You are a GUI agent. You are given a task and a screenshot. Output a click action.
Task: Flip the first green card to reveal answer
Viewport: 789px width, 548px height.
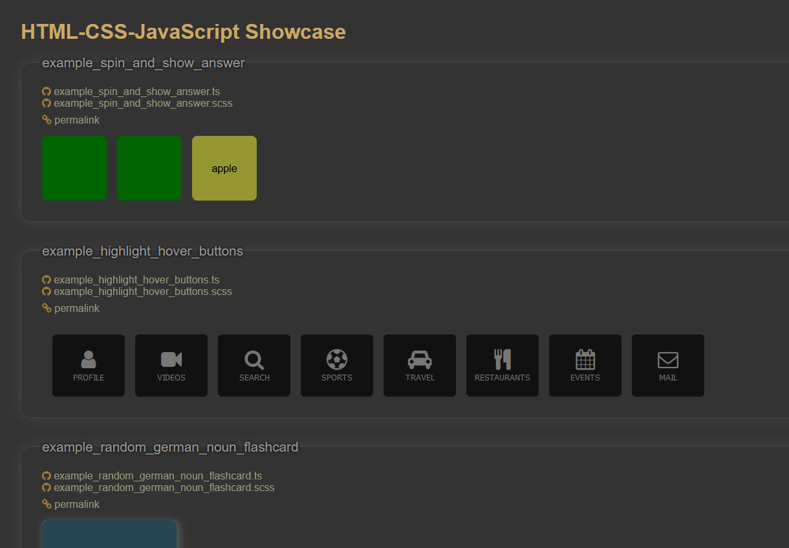(74, 168)
